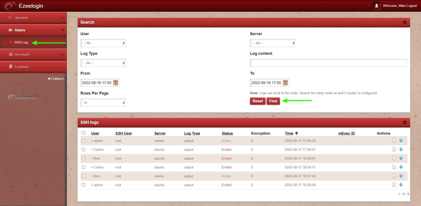The height and width of the screenshot is (206, 421).
Task: Expand plus icon beside Carlos 16:58:11
Action: coord(92,167)
